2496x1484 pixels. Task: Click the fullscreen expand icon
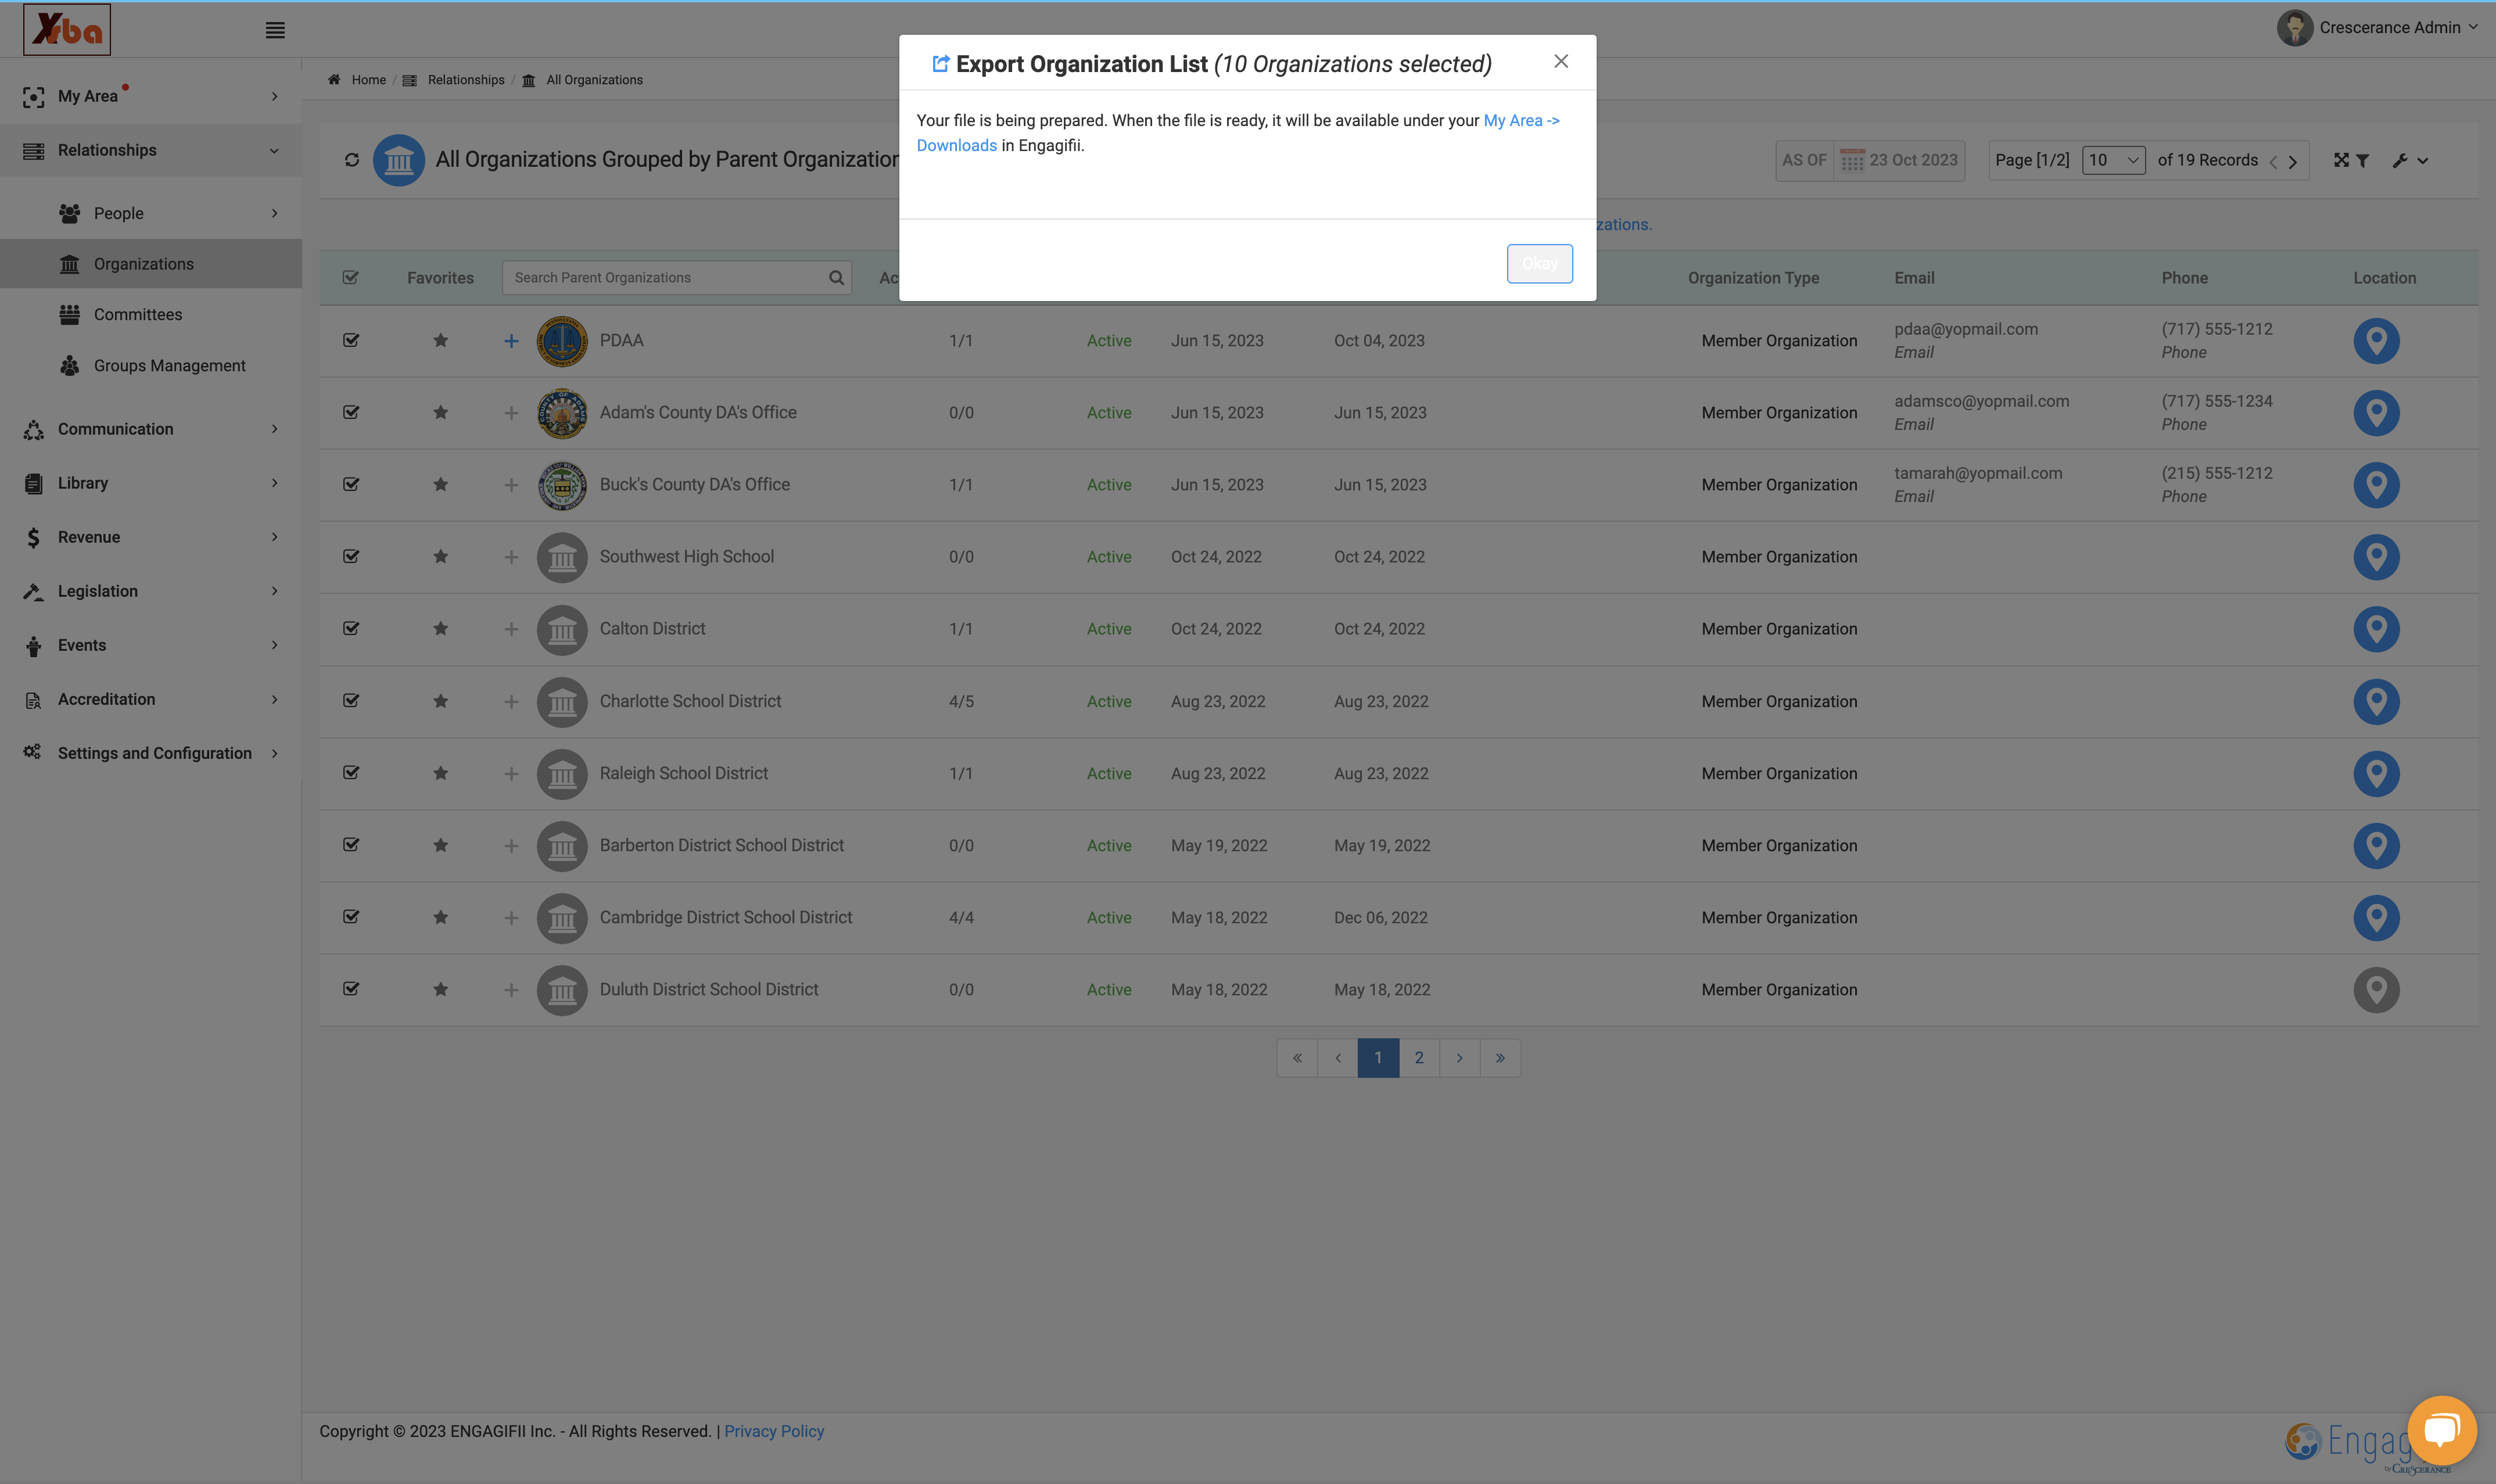(x=2341, y=160)
